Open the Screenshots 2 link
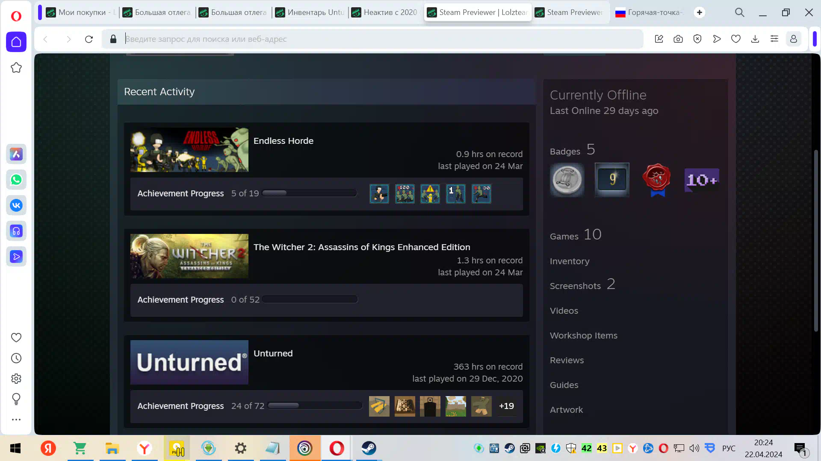This screenshot has width=821, height=461. [582, 285]
